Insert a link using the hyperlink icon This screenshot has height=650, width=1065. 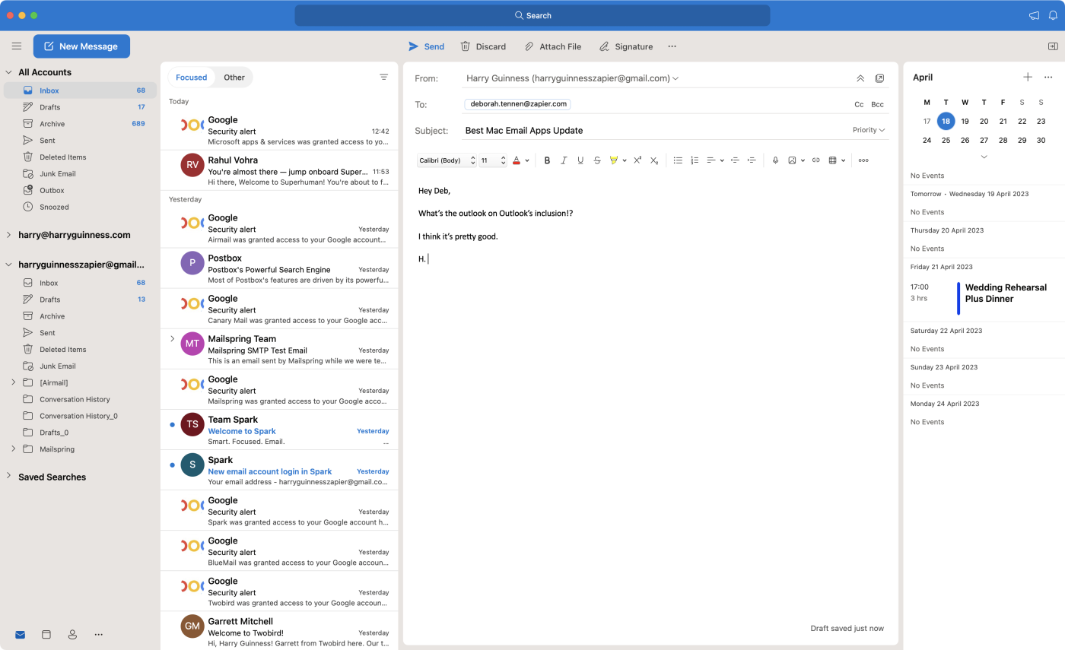click(x=815, y=160)
